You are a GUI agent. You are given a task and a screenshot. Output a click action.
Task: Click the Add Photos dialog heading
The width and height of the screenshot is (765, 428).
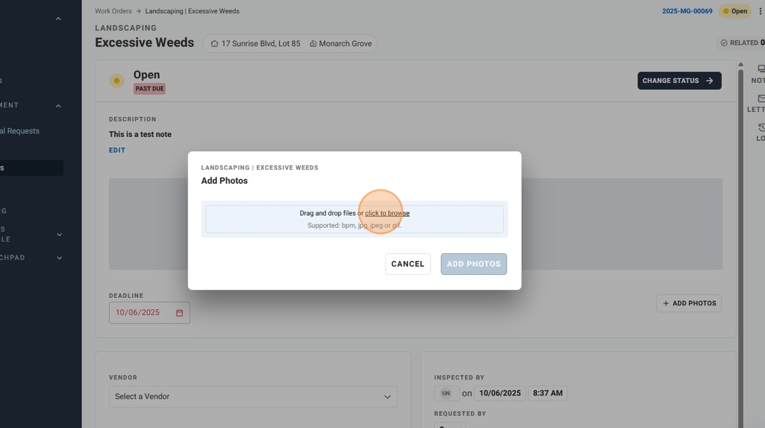pos(224,181)
